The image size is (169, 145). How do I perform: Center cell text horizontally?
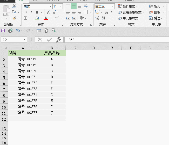click(74, 12)
